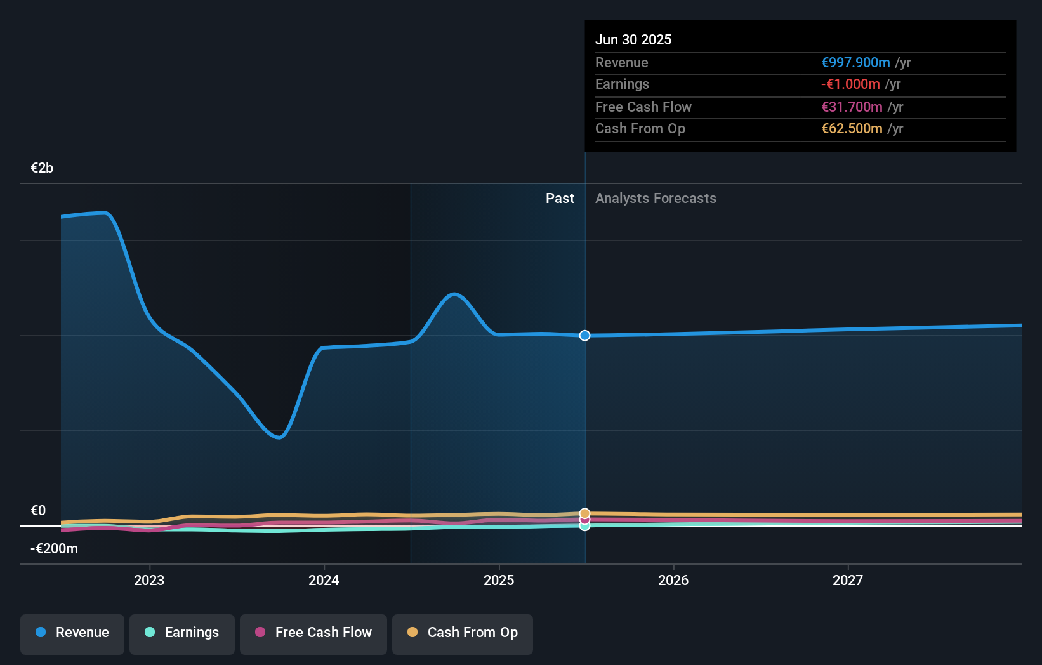Click the pink Free Cash Flow legend dot
The width and height of the screenshot is (1042, 665).
[260, 633]
